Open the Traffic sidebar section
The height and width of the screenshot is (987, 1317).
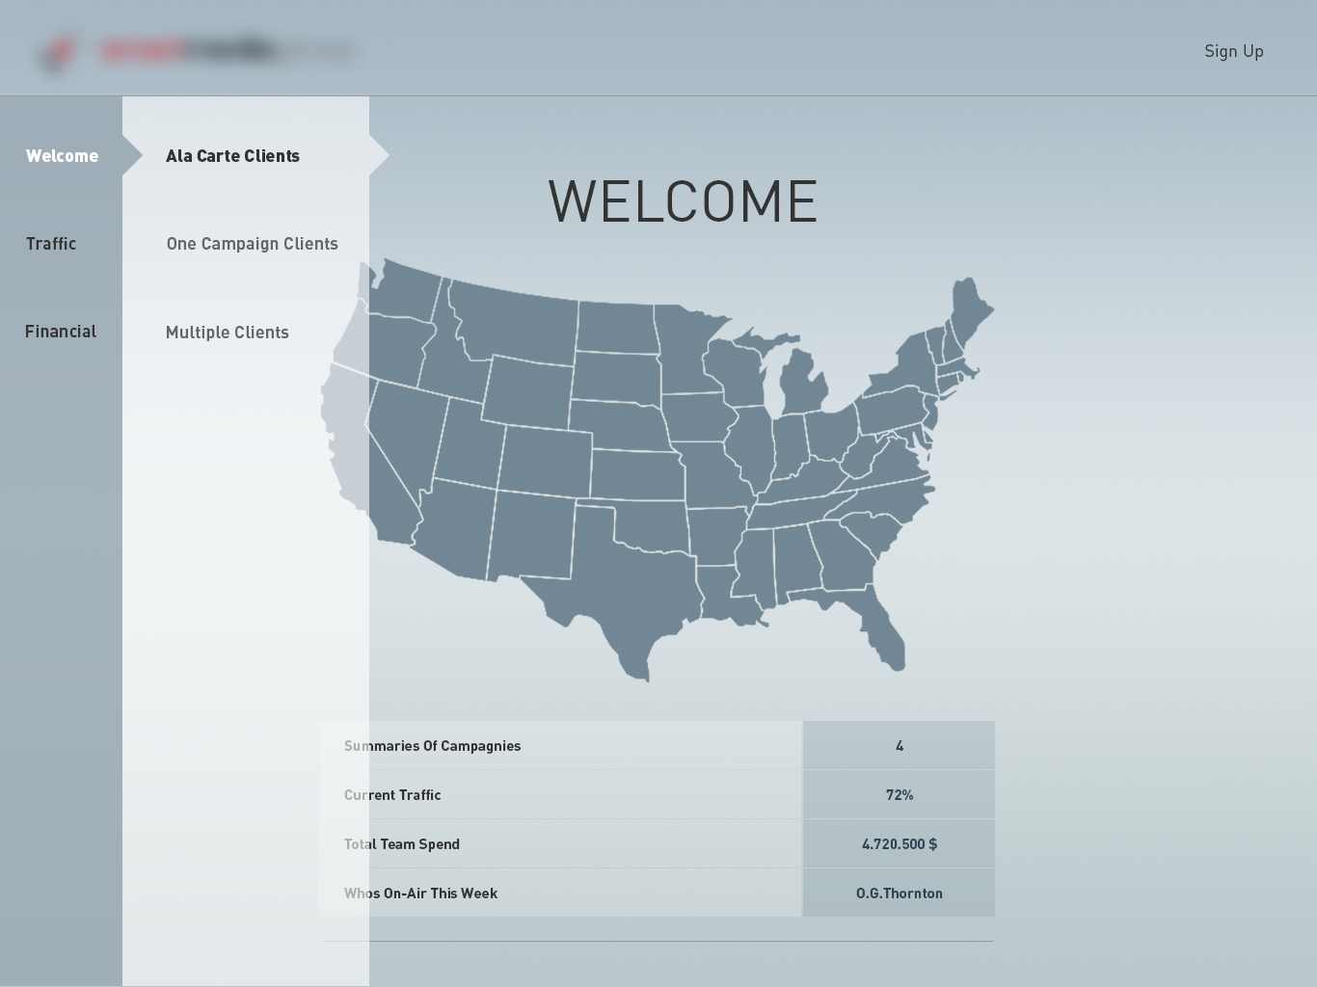51,244
